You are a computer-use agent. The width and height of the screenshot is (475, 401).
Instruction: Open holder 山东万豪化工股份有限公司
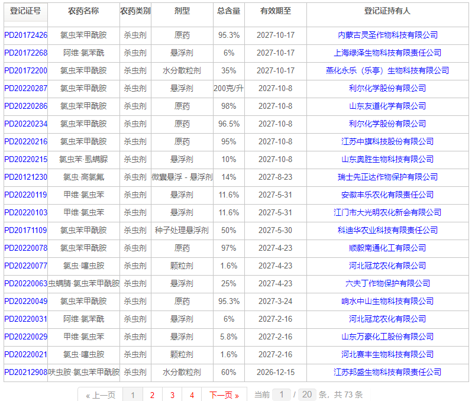click(x=387, y=337)
